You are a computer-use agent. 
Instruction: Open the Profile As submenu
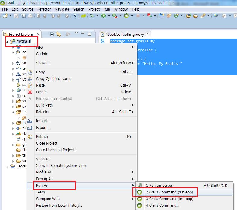pyautogui.click(x=82, y=172)
